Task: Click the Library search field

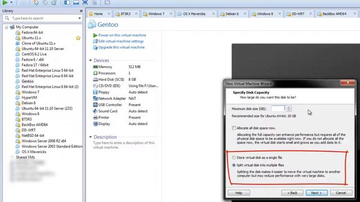Action: point(43,18)
